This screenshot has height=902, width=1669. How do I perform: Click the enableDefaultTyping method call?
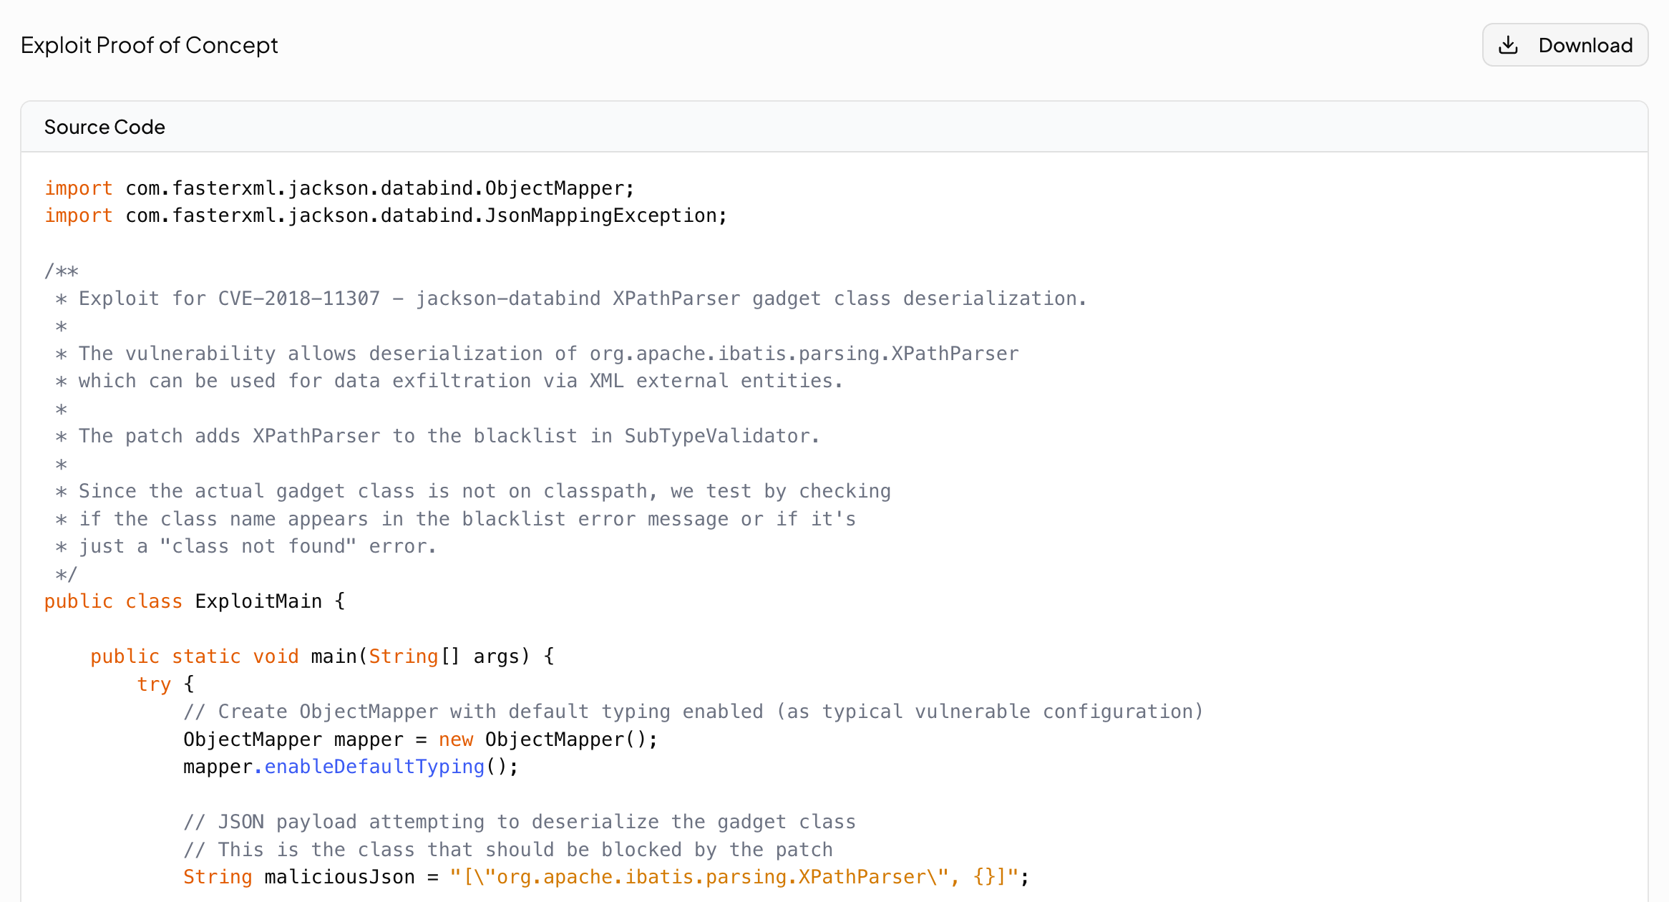point(374,767)
